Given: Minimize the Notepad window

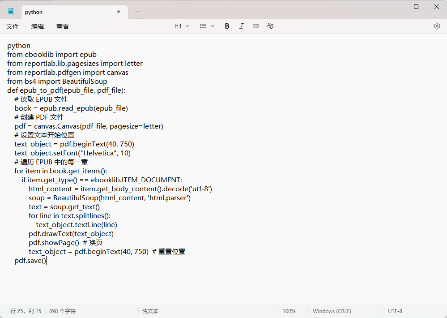Looking at the screenshot, I should coord(396,7).
